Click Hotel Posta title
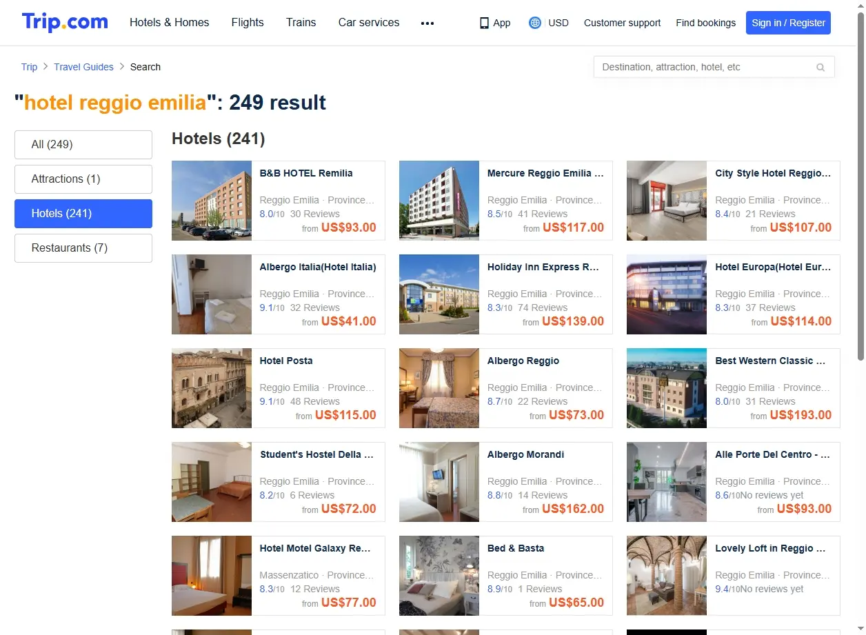 (286, 361)
